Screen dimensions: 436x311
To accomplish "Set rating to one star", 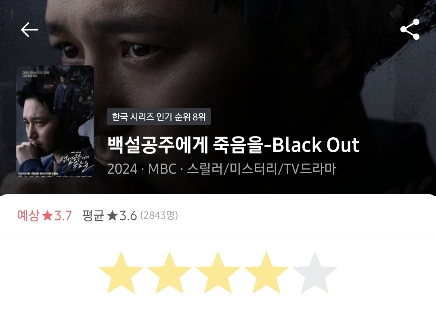I will 121,273.
